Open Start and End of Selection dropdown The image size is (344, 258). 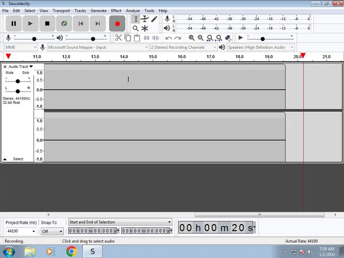tap(120, 222)
